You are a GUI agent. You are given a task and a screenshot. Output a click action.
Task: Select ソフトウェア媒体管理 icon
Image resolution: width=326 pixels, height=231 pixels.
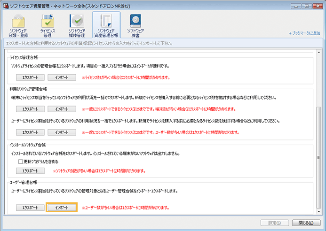point(77,25)
